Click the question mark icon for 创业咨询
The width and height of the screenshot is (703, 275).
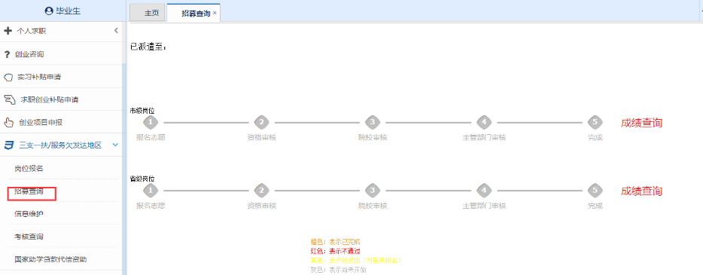(7, 54)
